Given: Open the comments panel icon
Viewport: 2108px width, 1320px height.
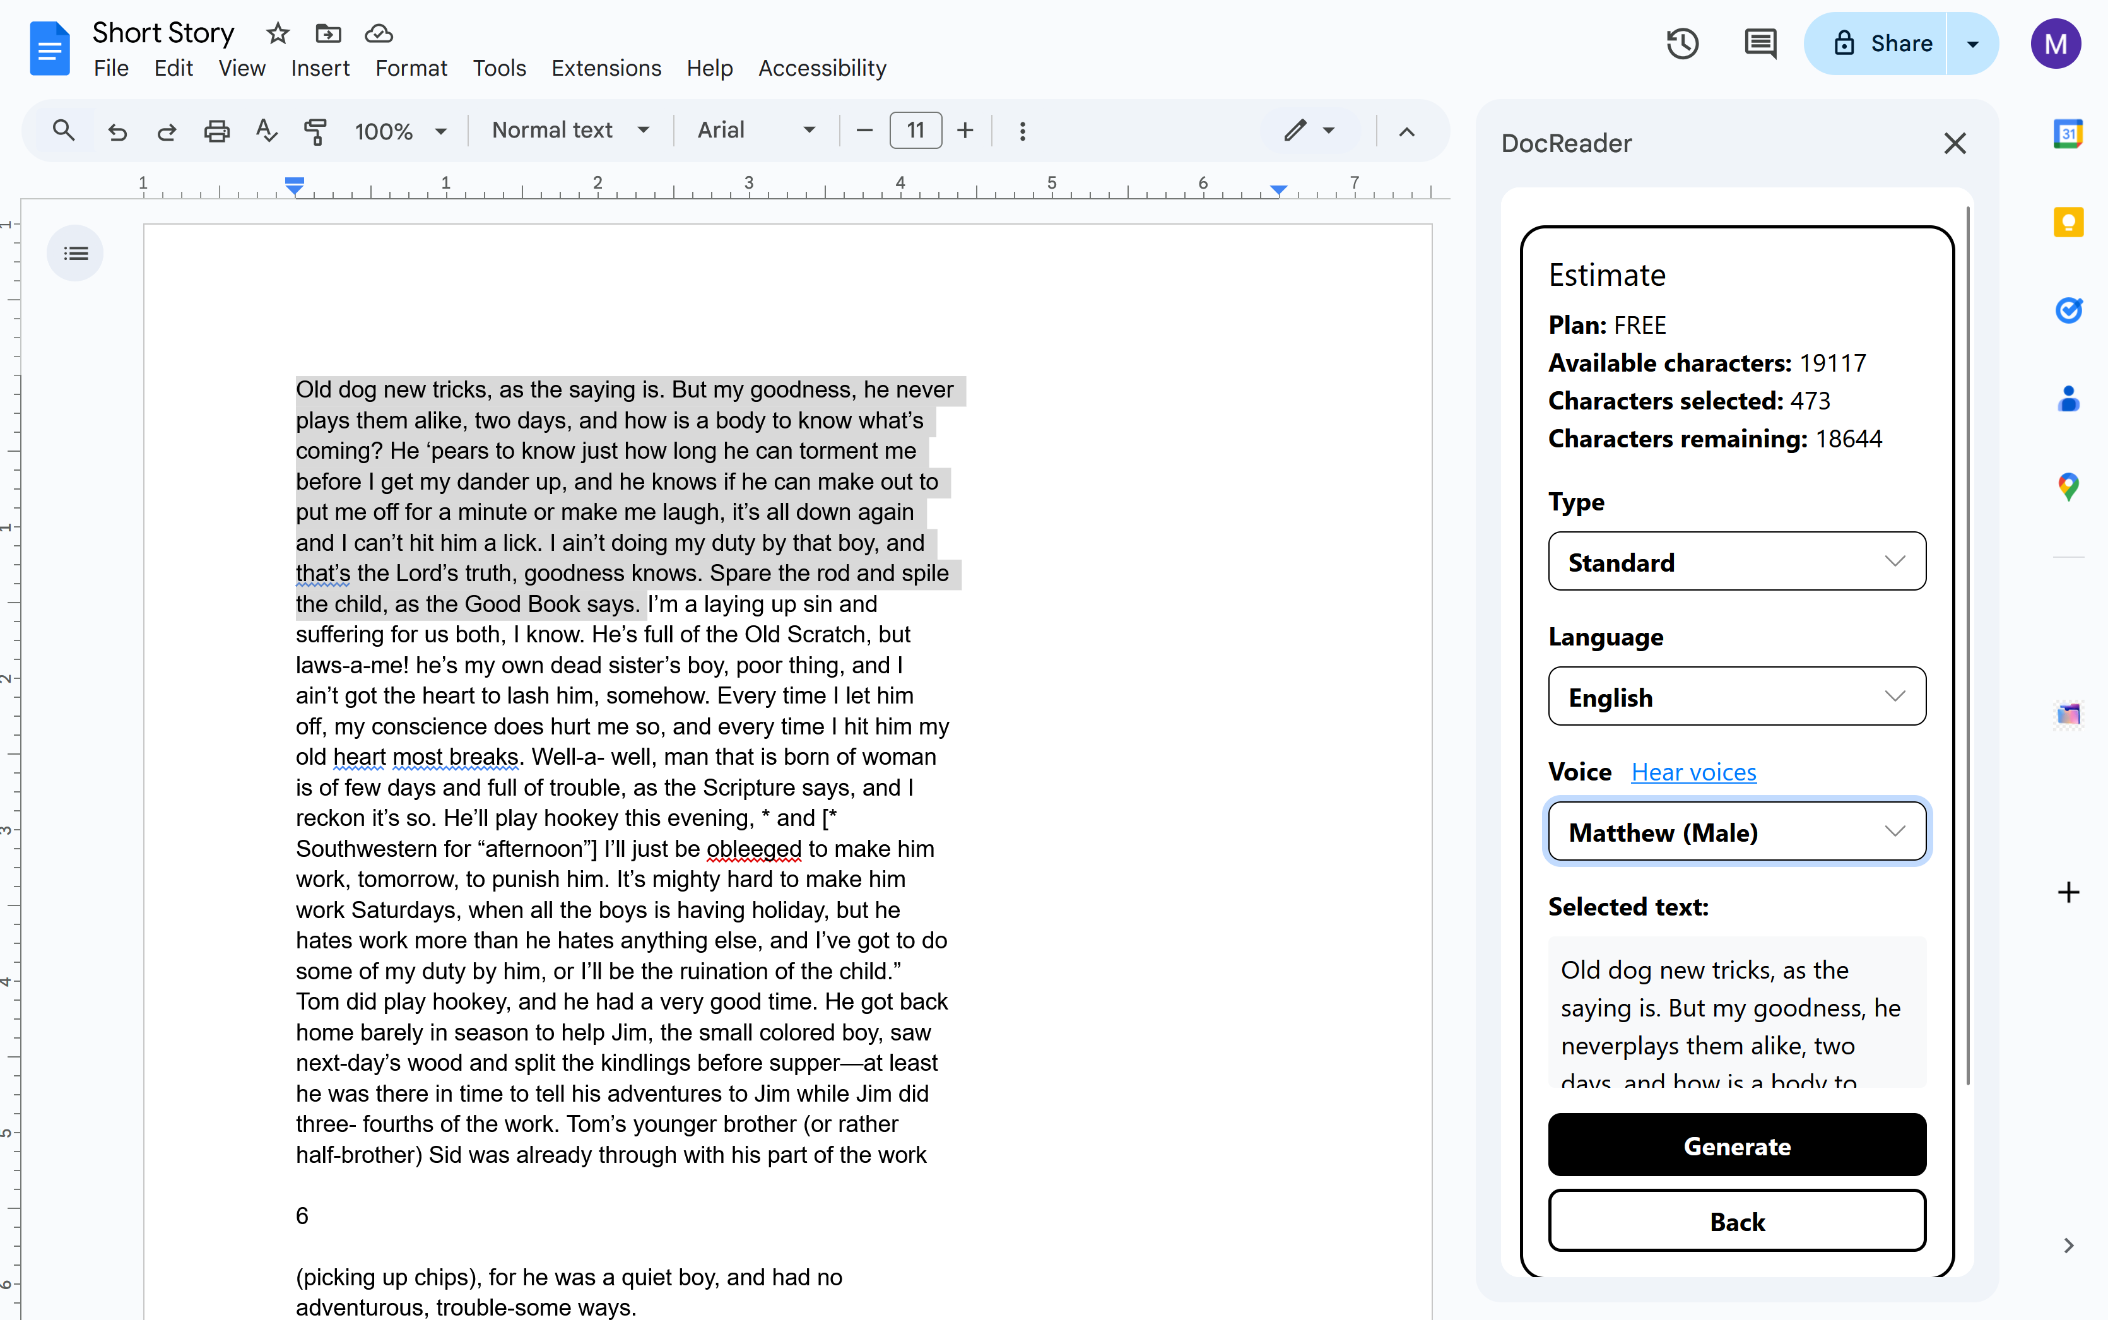Looking at the screenshot, I should [x=1760, y=44].
